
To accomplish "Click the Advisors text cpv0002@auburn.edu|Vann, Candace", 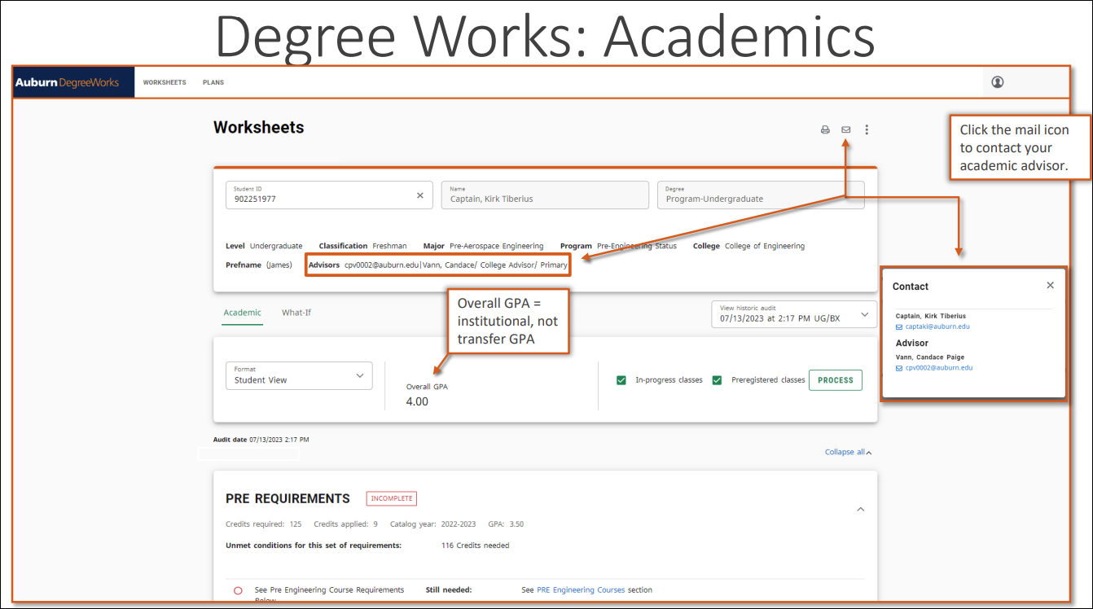I will point(438,265).
